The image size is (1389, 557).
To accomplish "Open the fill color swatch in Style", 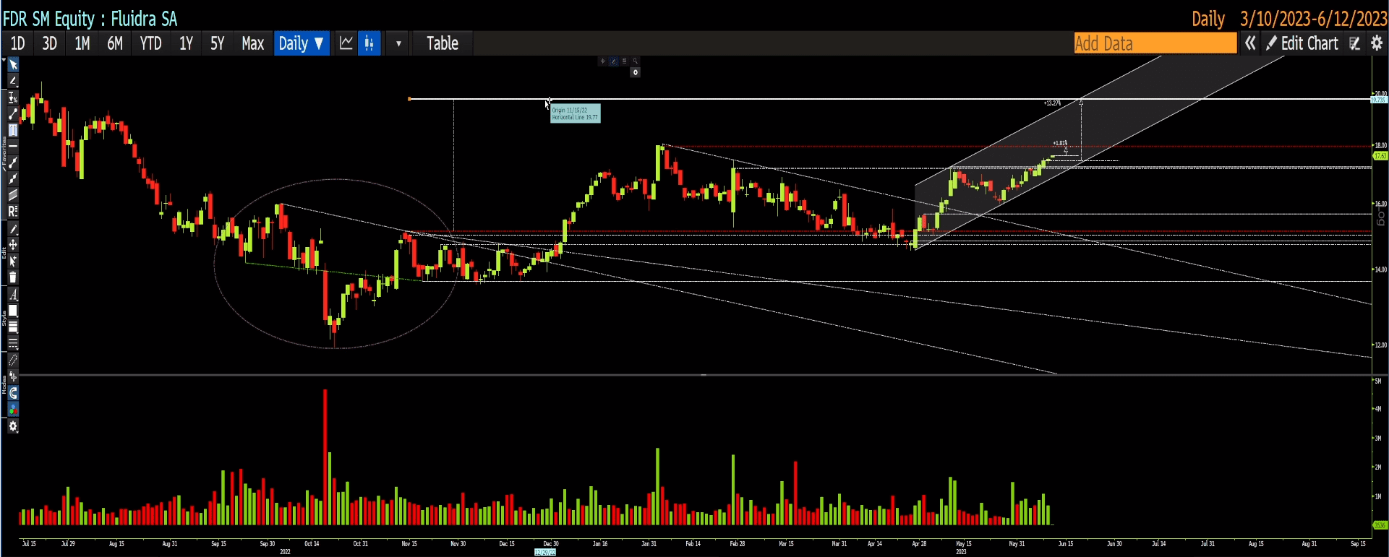I will [13, 311].
